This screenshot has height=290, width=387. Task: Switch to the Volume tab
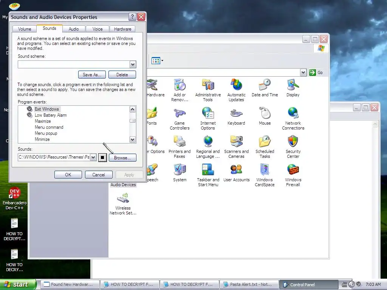point(25,29)
